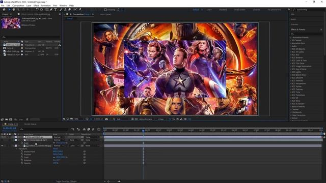
Task: Select the Standard workspace
Action: 223,10
